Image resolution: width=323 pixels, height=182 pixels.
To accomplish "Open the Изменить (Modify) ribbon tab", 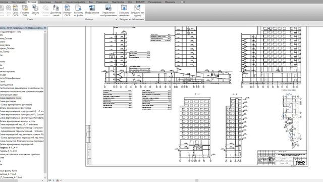I will pyautogui.click(x=170, y=2).
